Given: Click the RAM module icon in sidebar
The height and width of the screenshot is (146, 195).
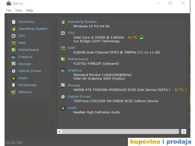Looking at the screenshot, I should [x=13, y=43].
